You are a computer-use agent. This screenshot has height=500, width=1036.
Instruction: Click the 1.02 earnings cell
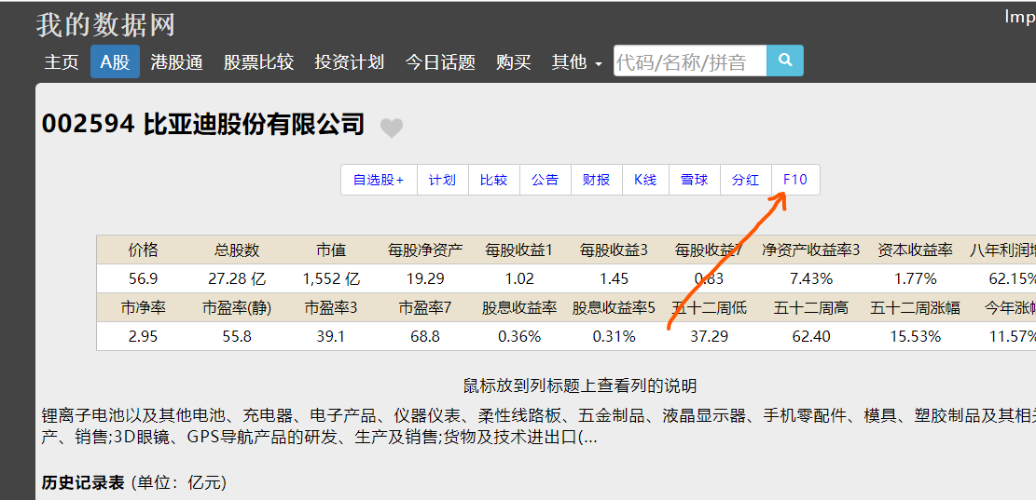(518, 279)
